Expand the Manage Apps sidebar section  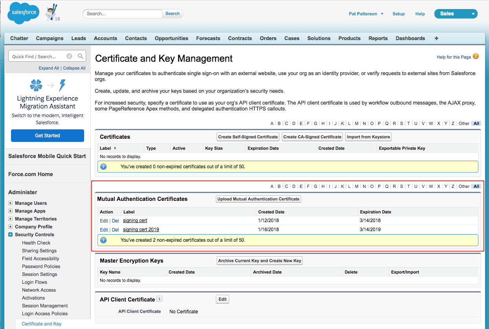(x=10, y=211)
